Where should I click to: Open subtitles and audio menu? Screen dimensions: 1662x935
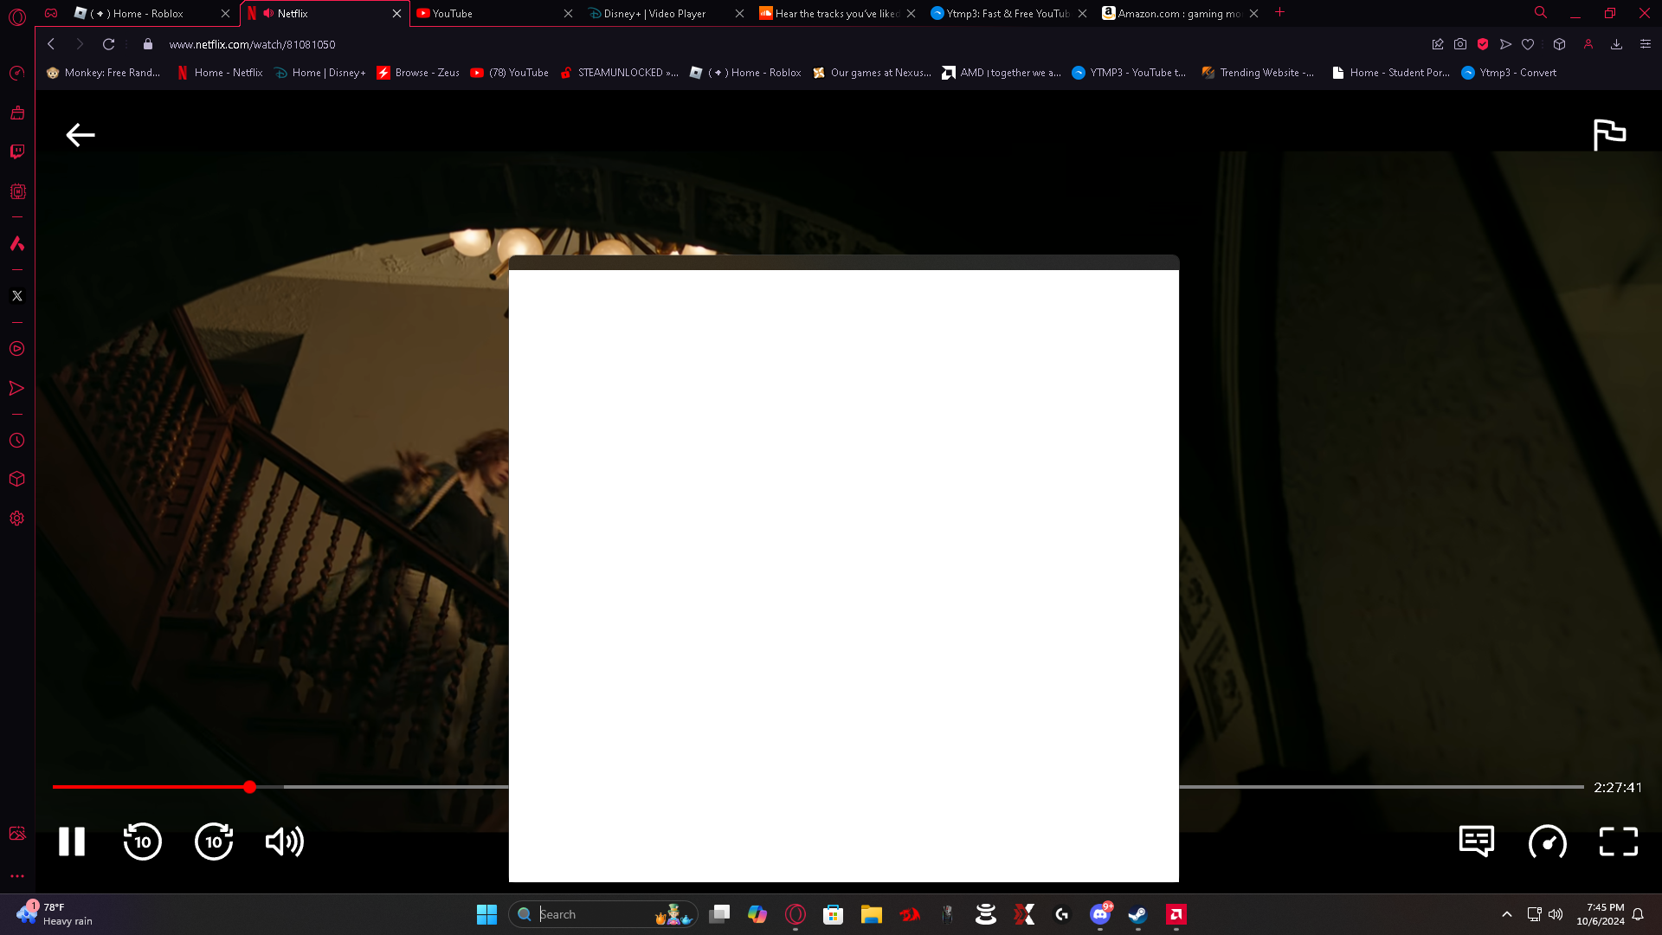[x=1476, y=841]
